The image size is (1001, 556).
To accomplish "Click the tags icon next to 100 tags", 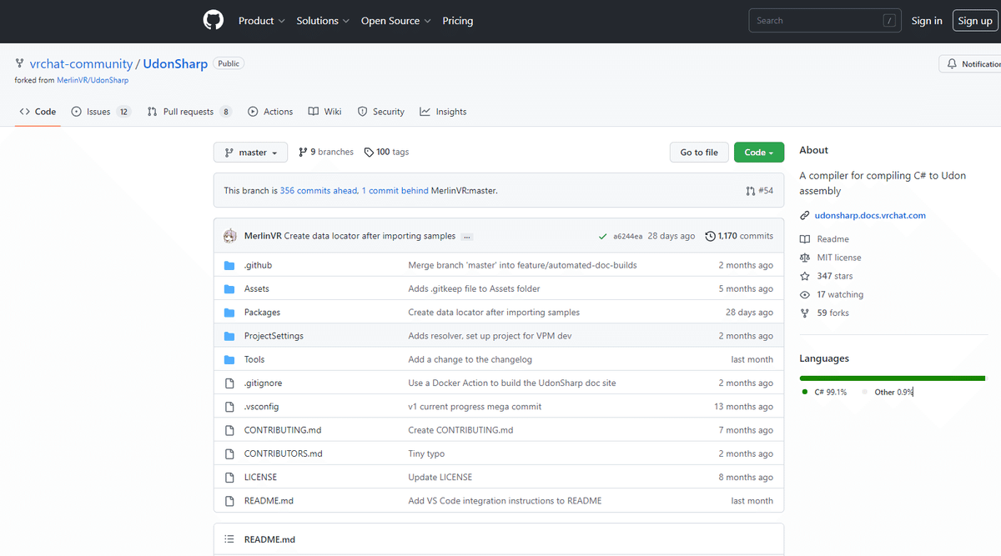I will coord(369,152).
